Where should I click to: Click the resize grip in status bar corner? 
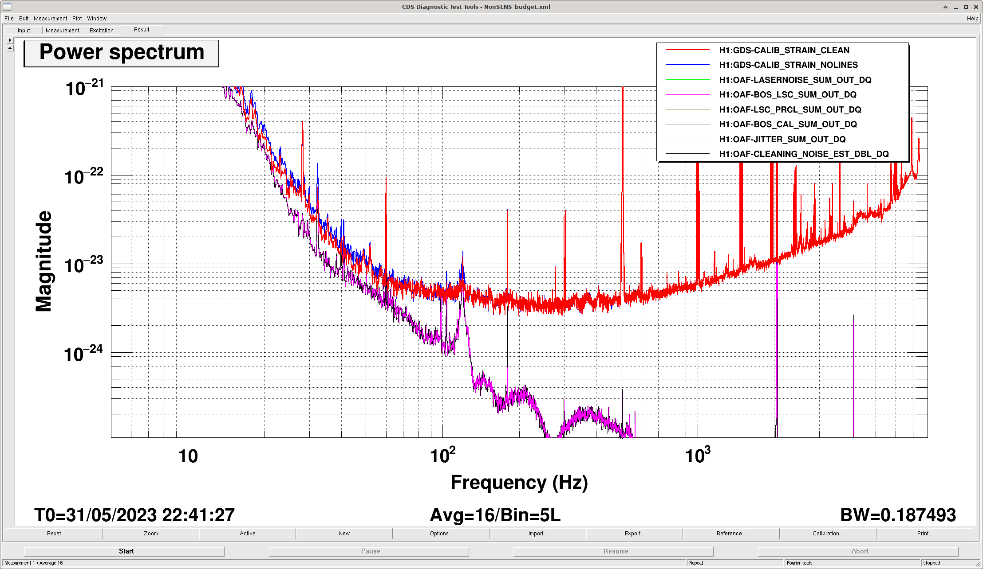click(978, 564)
